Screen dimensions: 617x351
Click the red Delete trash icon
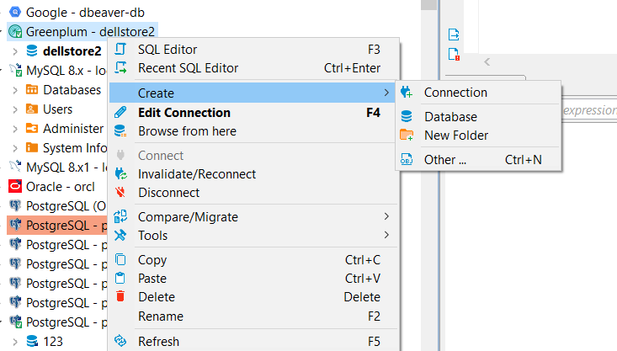pyautogui.click(x=120, y=296)
